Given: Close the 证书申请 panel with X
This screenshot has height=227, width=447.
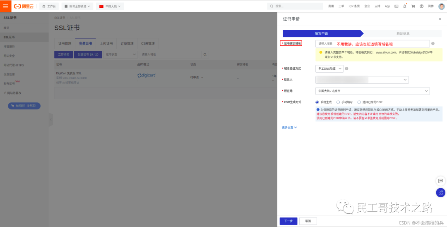Looking at the screenshot, I should tap(440, 19).
